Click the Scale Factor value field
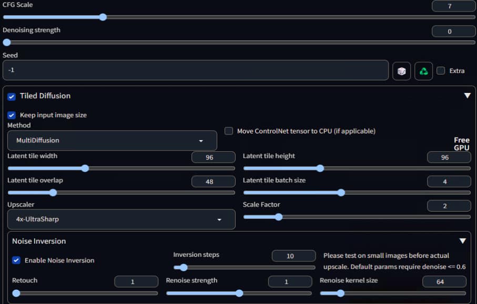The width and height of the screenshot is (477, 304). click(449, 206)
